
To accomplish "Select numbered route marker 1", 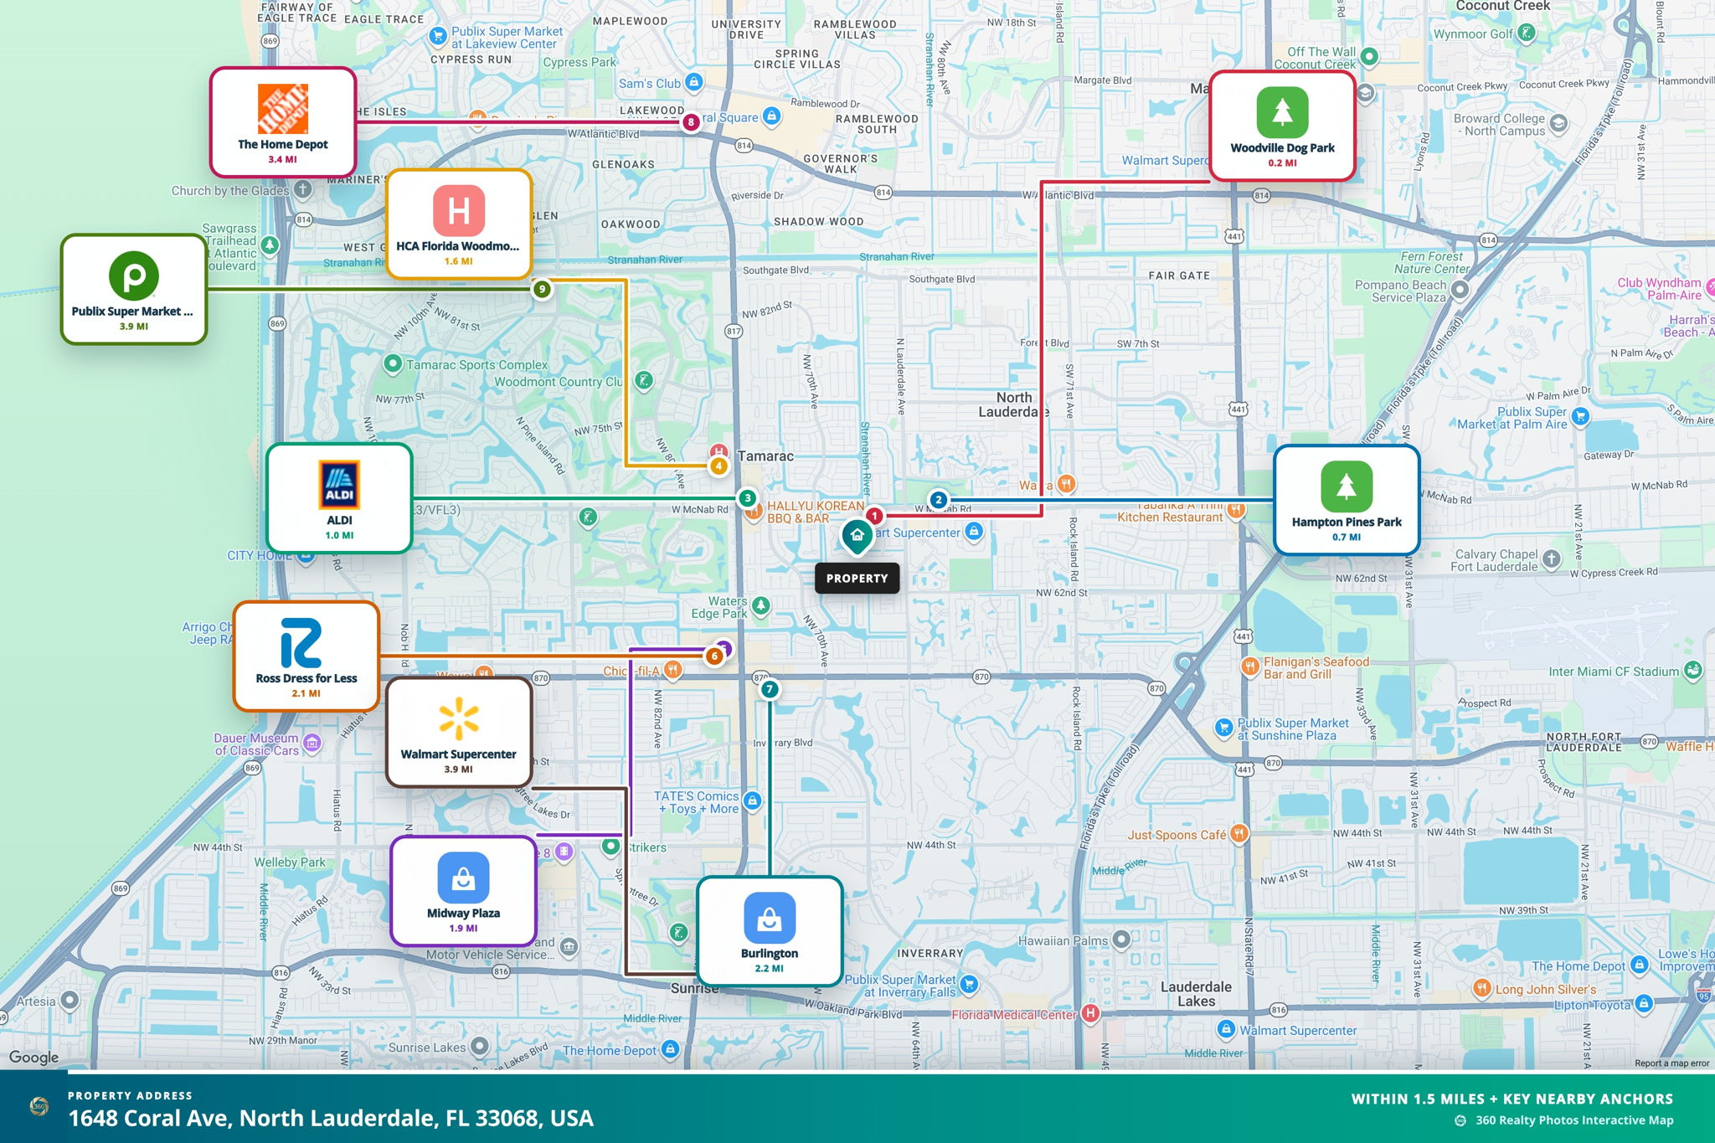I will 874,516.
